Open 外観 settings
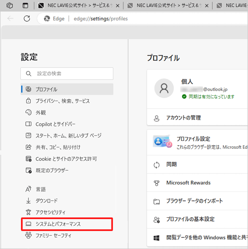Image resolution: width=248 pixels, height=249 pixels. [x=67, y=112]
